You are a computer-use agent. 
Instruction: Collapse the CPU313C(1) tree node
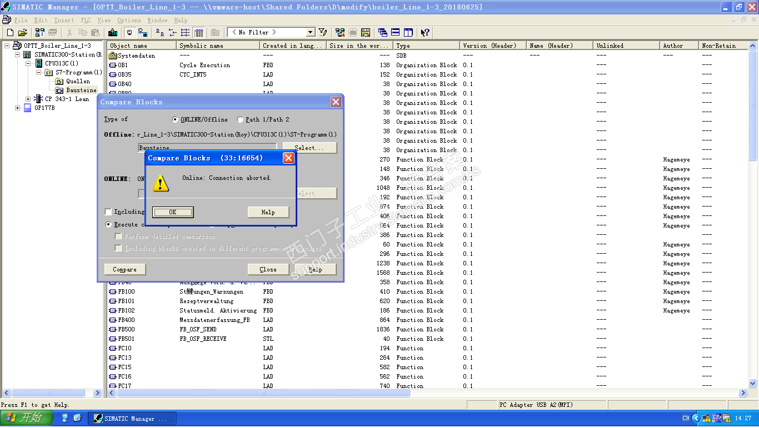tap(28, 63)
